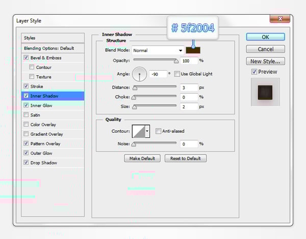306x239 pixels.
Task: Click the Angle dial control
Action: (139, 74)
